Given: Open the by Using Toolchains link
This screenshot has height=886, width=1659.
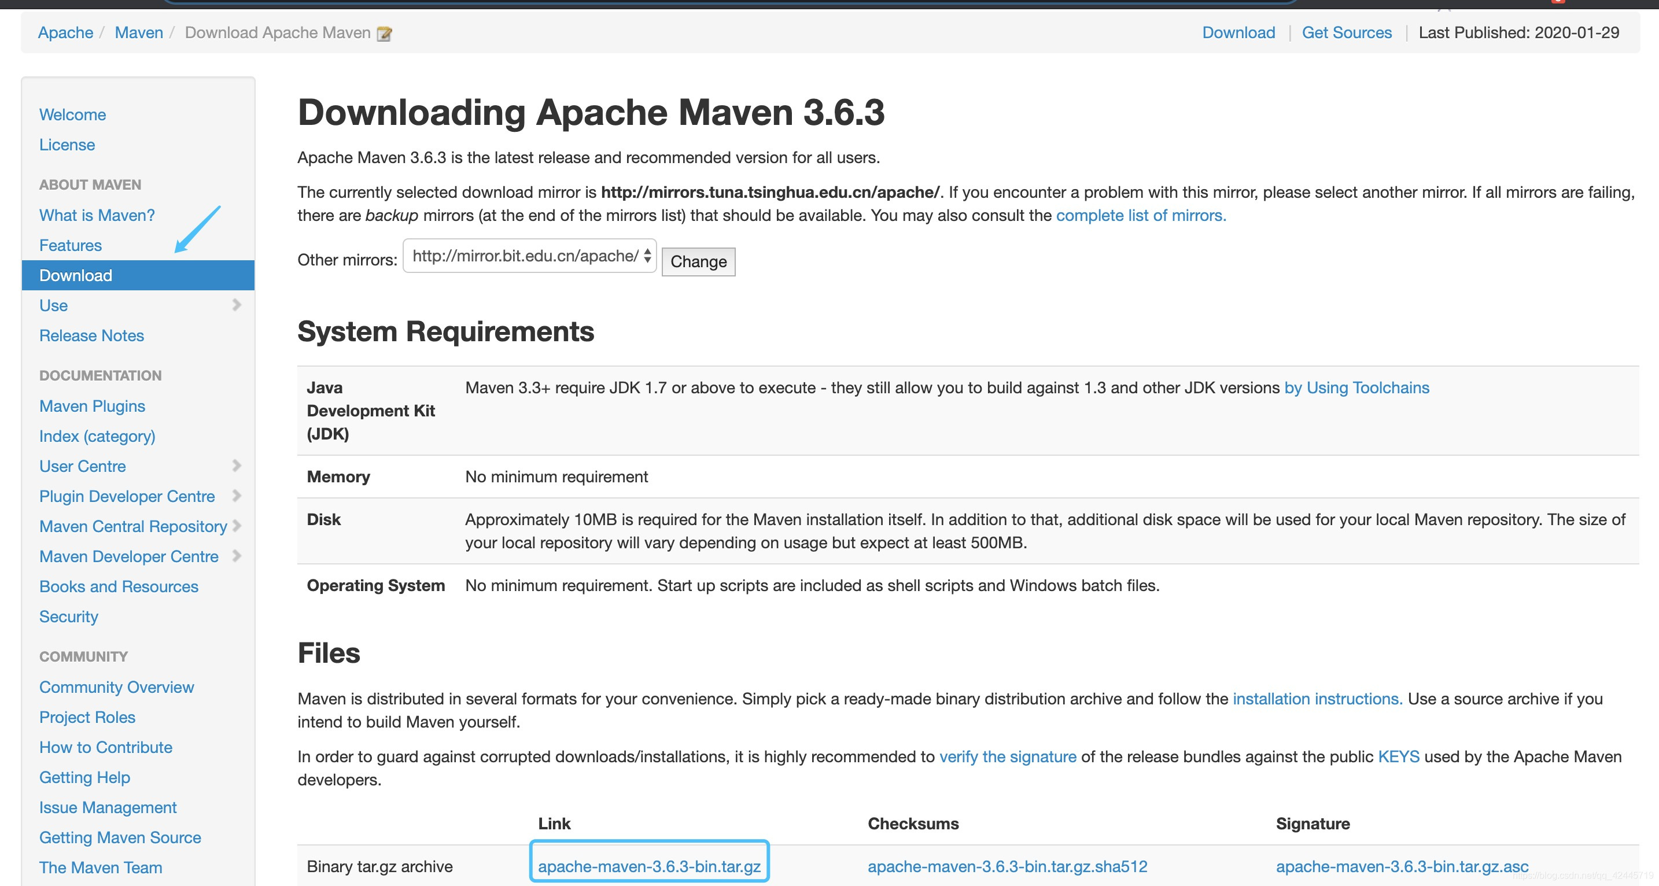Looking at the screenshot, I should coord(1356,387).
